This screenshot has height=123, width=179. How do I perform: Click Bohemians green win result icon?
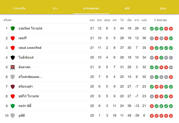click(x=161, y=58)
